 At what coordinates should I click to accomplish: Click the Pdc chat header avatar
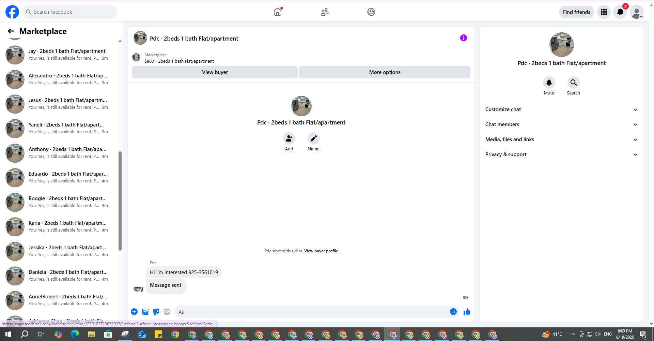pos(140,38)
